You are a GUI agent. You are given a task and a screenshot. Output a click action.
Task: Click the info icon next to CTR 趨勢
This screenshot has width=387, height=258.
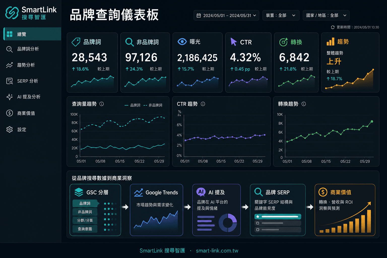[x=203, y=104]
